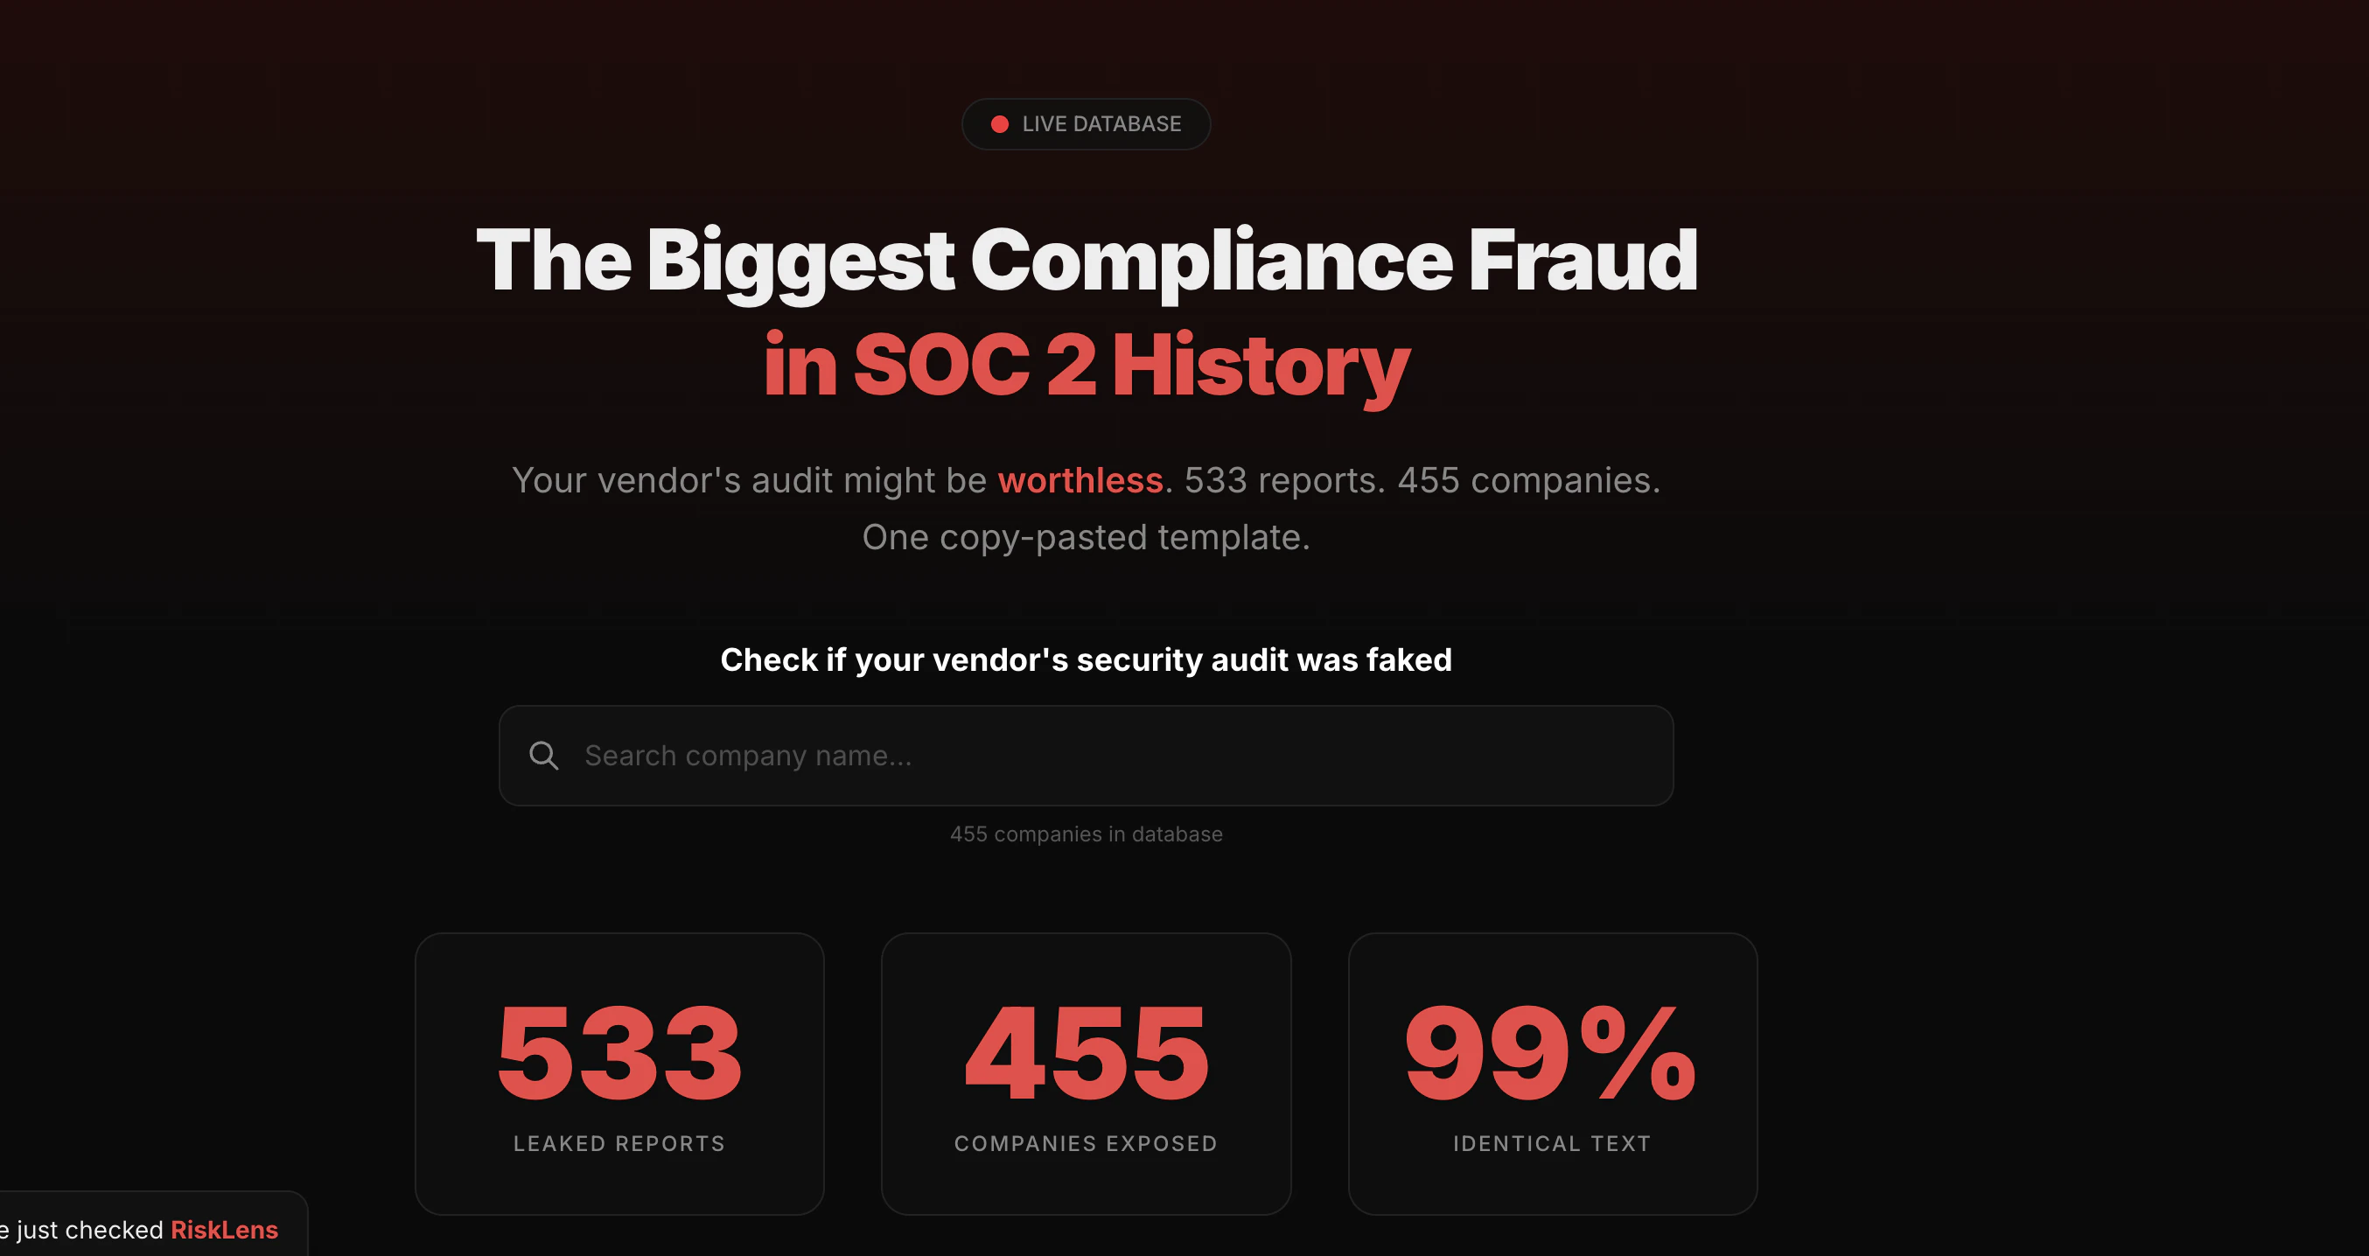2369x1256 pixels.
Task: Click the 533 LEAKED REPORTS stat card
Action: [x=618, y=1072]
